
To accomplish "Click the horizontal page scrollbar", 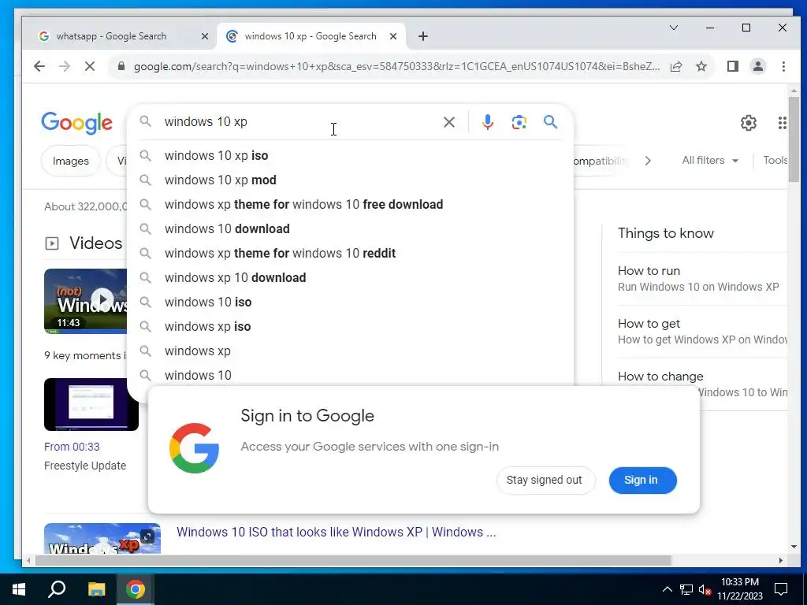I will coord(353,560).
